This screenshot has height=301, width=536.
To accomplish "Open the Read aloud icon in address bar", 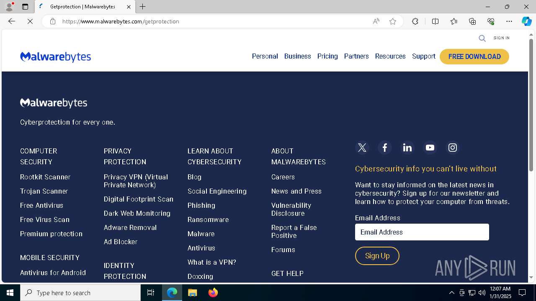I will coord(376,21).
